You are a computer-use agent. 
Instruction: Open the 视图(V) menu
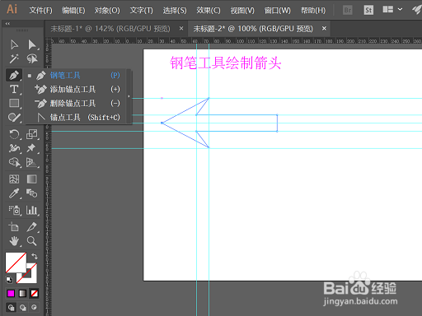tap(242, 11)
